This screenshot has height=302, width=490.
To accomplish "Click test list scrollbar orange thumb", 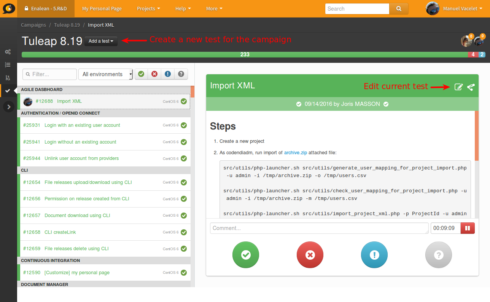I will coord(192,92).
